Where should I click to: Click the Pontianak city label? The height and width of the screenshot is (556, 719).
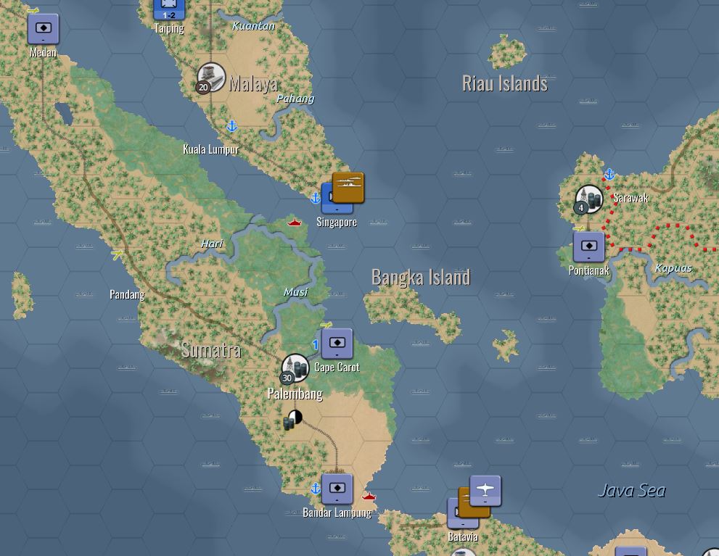pyautogui.click(x=589, y=270)
